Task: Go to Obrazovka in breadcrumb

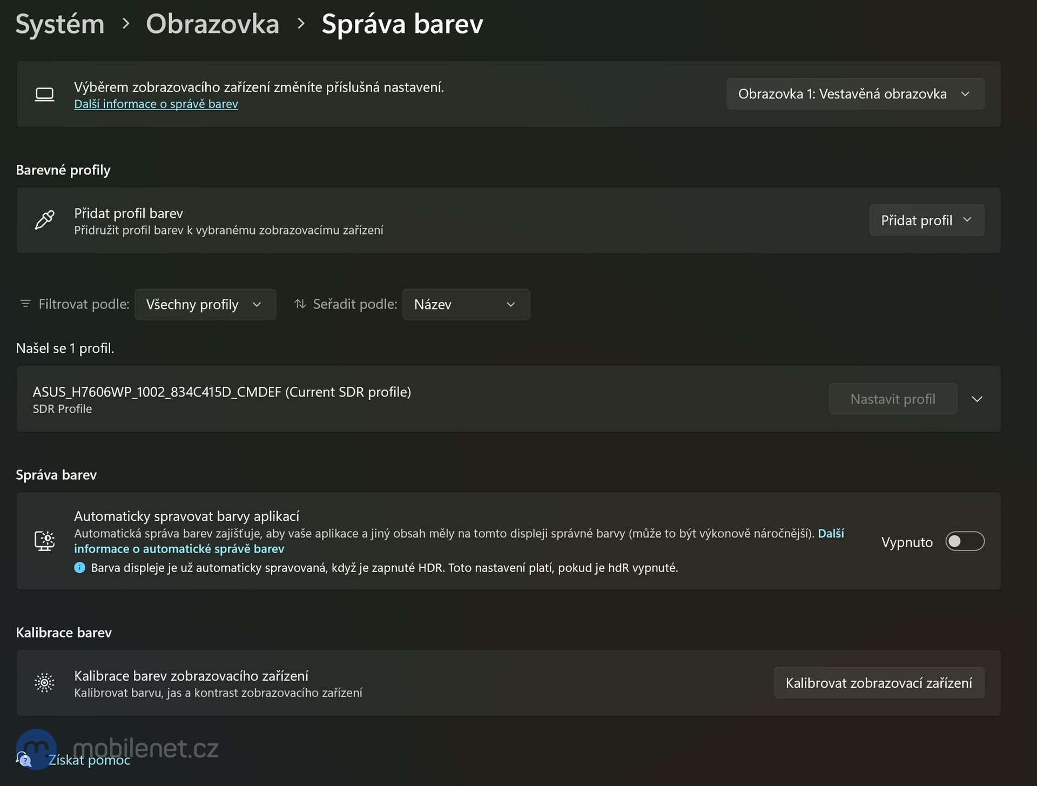Action: coord(212,24)
